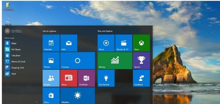Launch the Music tile
Screen dimensions: 220x104
click(x=106, y=43)
